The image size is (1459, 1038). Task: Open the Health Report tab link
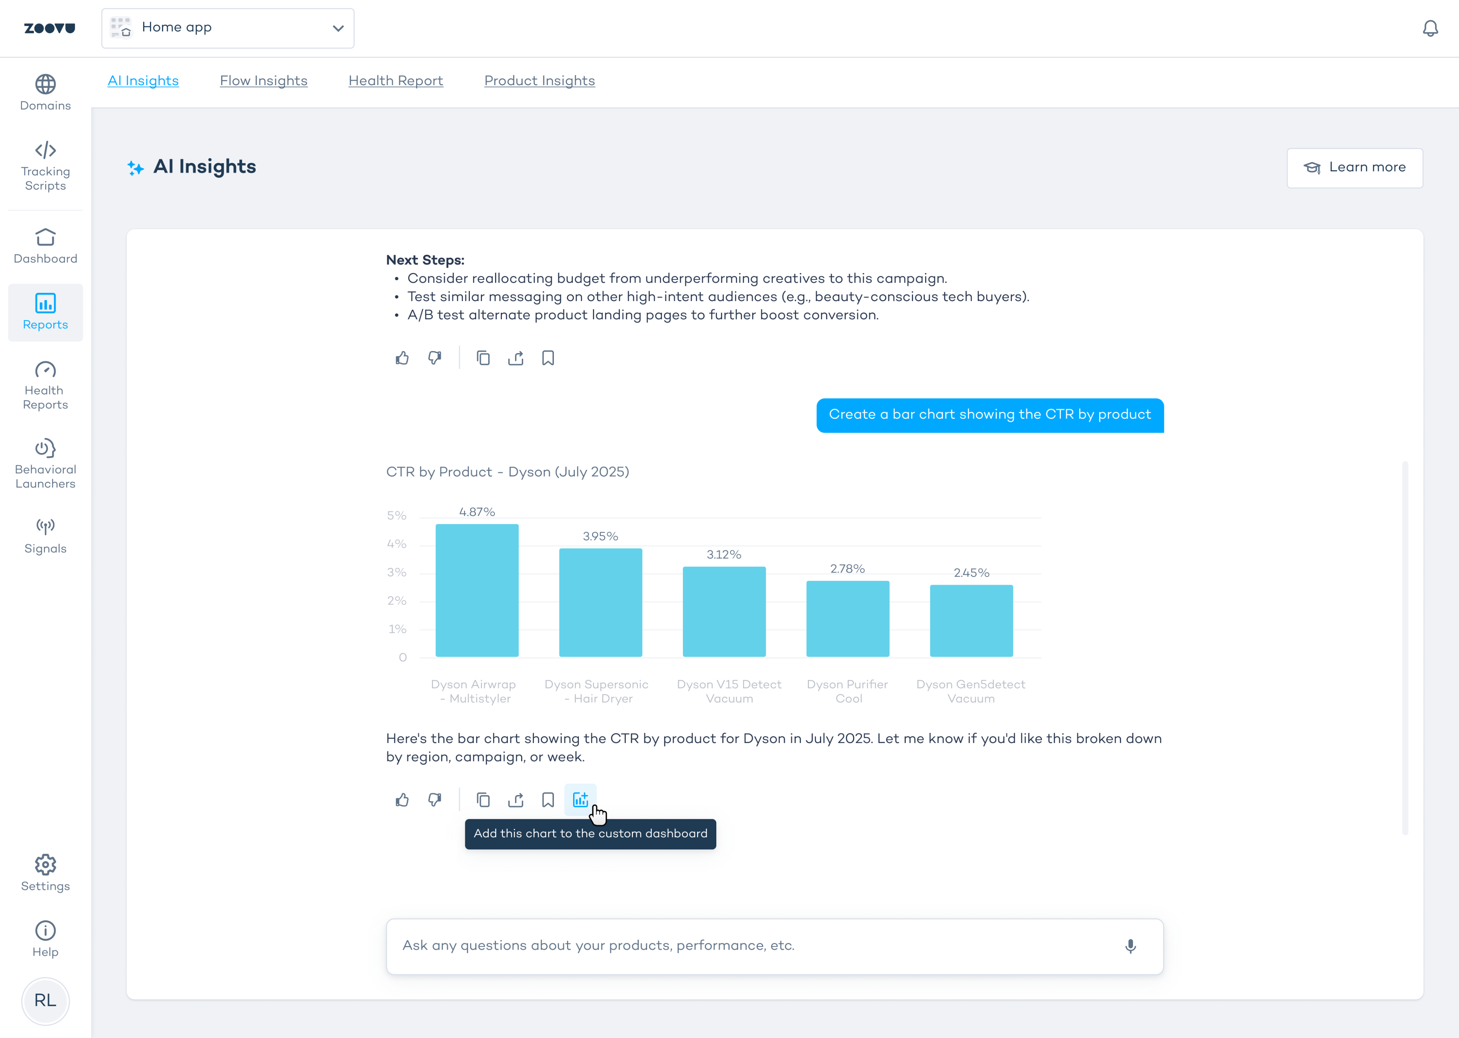395,81
